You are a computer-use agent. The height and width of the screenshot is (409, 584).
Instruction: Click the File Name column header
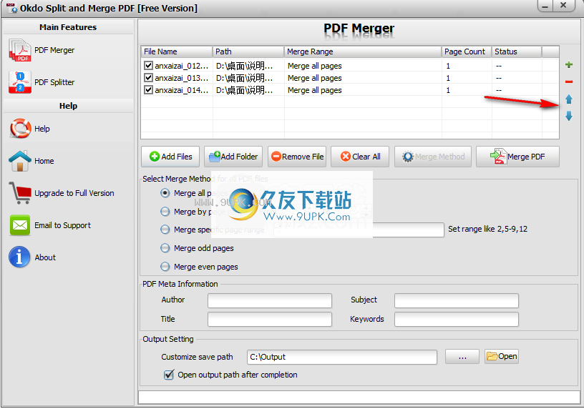(177, 51)
